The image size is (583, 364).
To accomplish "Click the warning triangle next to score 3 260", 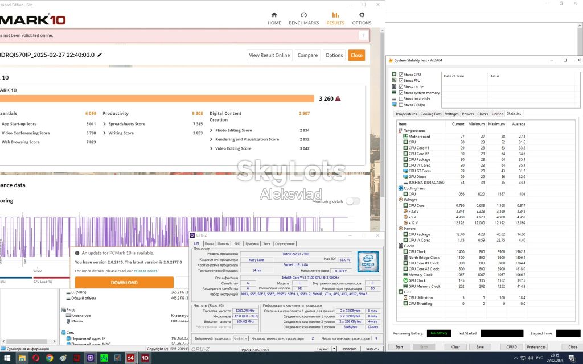I will click(x=338, y=98).
